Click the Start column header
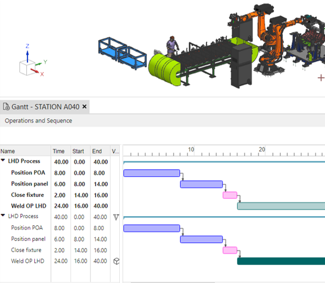Image resolution: width=325 pixels, height=283 pixels. (80, 151)
